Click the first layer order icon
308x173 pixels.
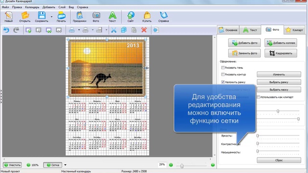pyautogui.click(x=28, y=30)
